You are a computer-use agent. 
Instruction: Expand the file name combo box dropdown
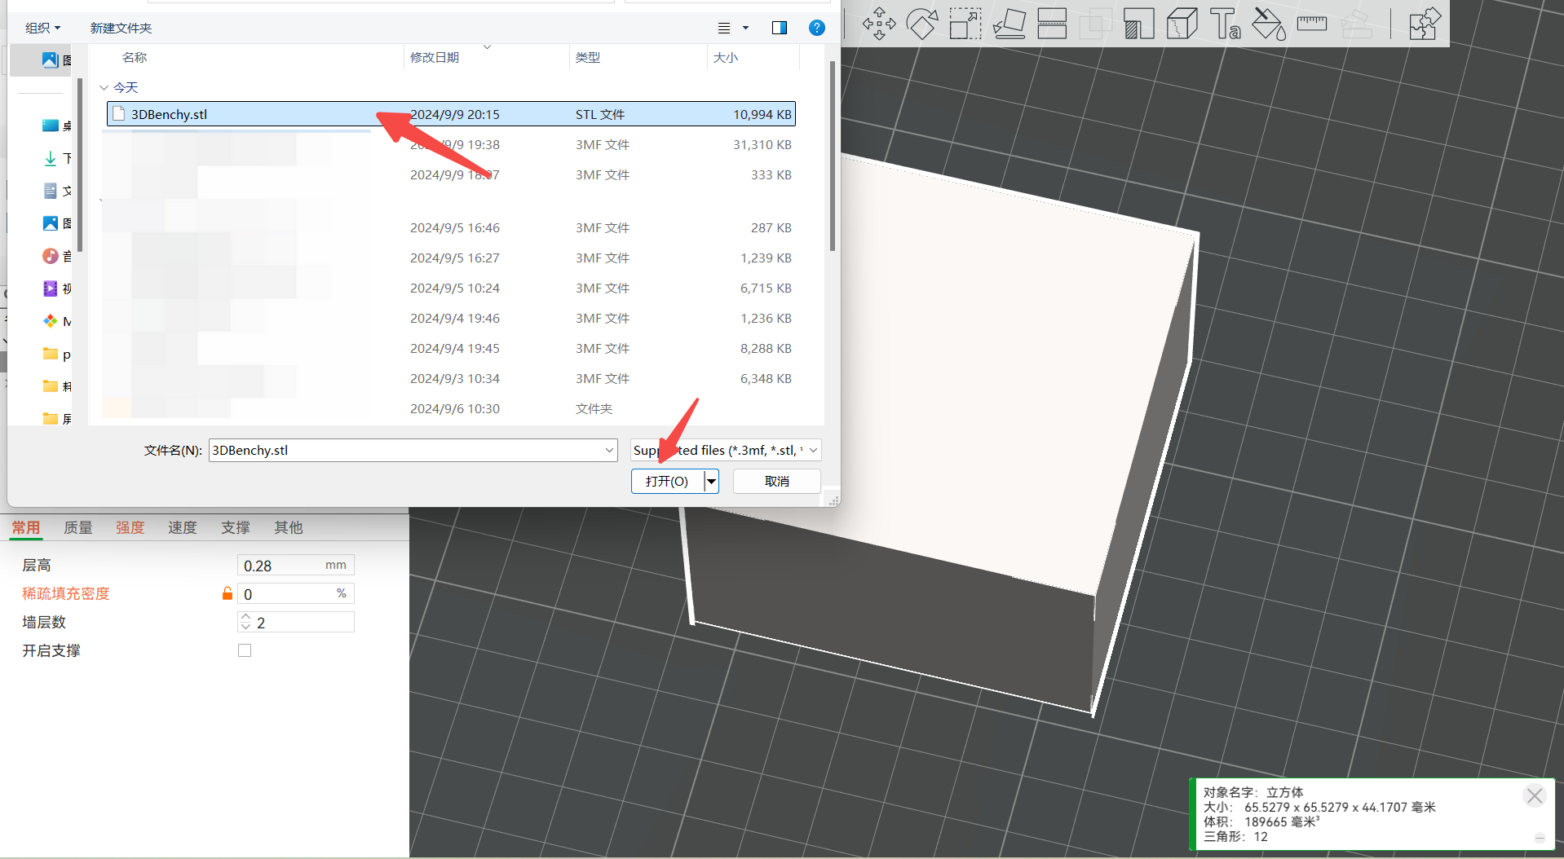click(x=609, y=450)
